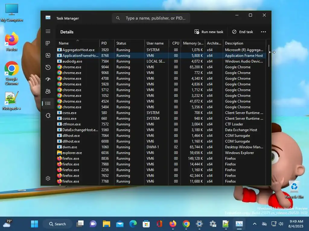
Task: Select the DataExchangeHost process row
Action: pyautogui.click(x=161, y=130)
